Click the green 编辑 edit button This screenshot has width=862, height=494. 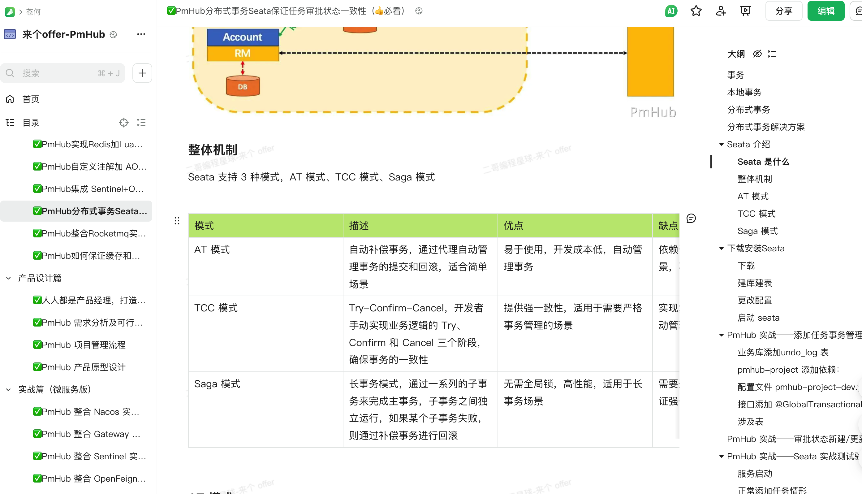826,11
